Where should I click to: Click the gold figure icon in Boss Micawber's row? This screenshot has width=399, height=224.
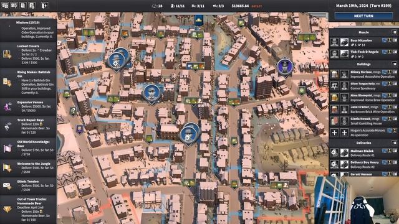(390, 40)
